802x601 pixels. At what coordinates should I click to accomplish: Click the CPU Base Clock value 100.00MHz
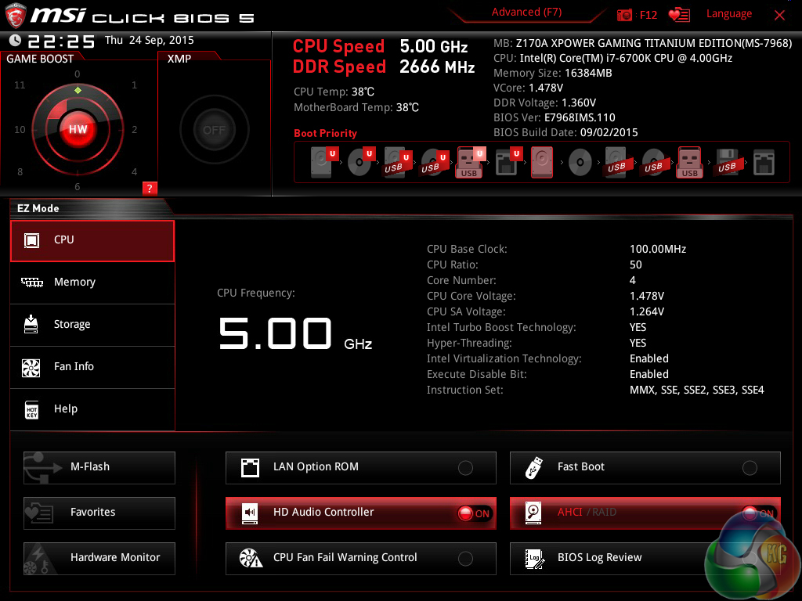point(658,250)
